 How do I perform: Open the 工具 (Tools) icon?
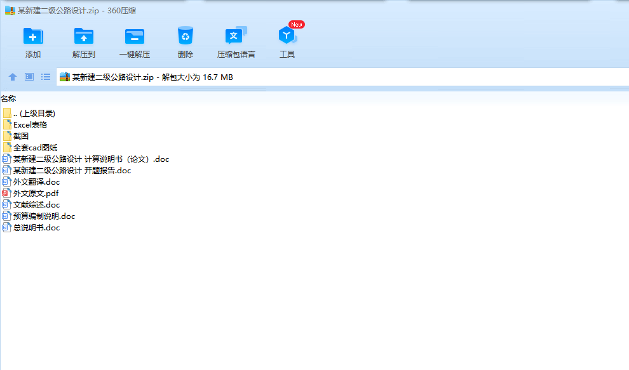[x=287, y=36]
